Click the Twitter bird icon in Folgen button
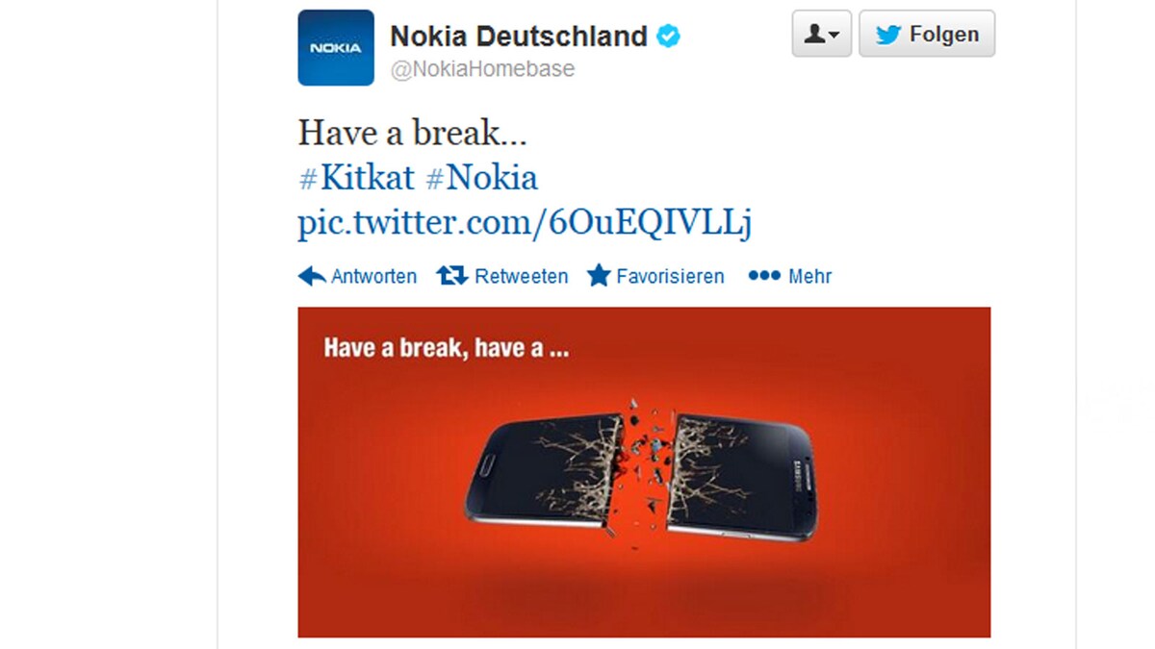The image size is (1155, 649). [888, 35]
